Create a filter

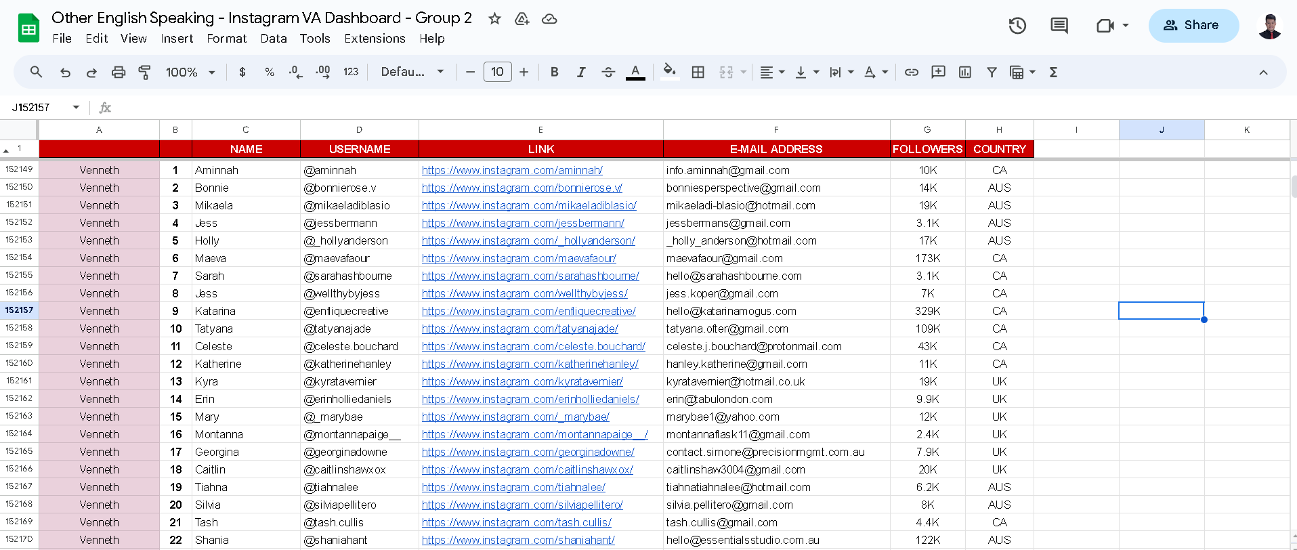pos(992,72)
